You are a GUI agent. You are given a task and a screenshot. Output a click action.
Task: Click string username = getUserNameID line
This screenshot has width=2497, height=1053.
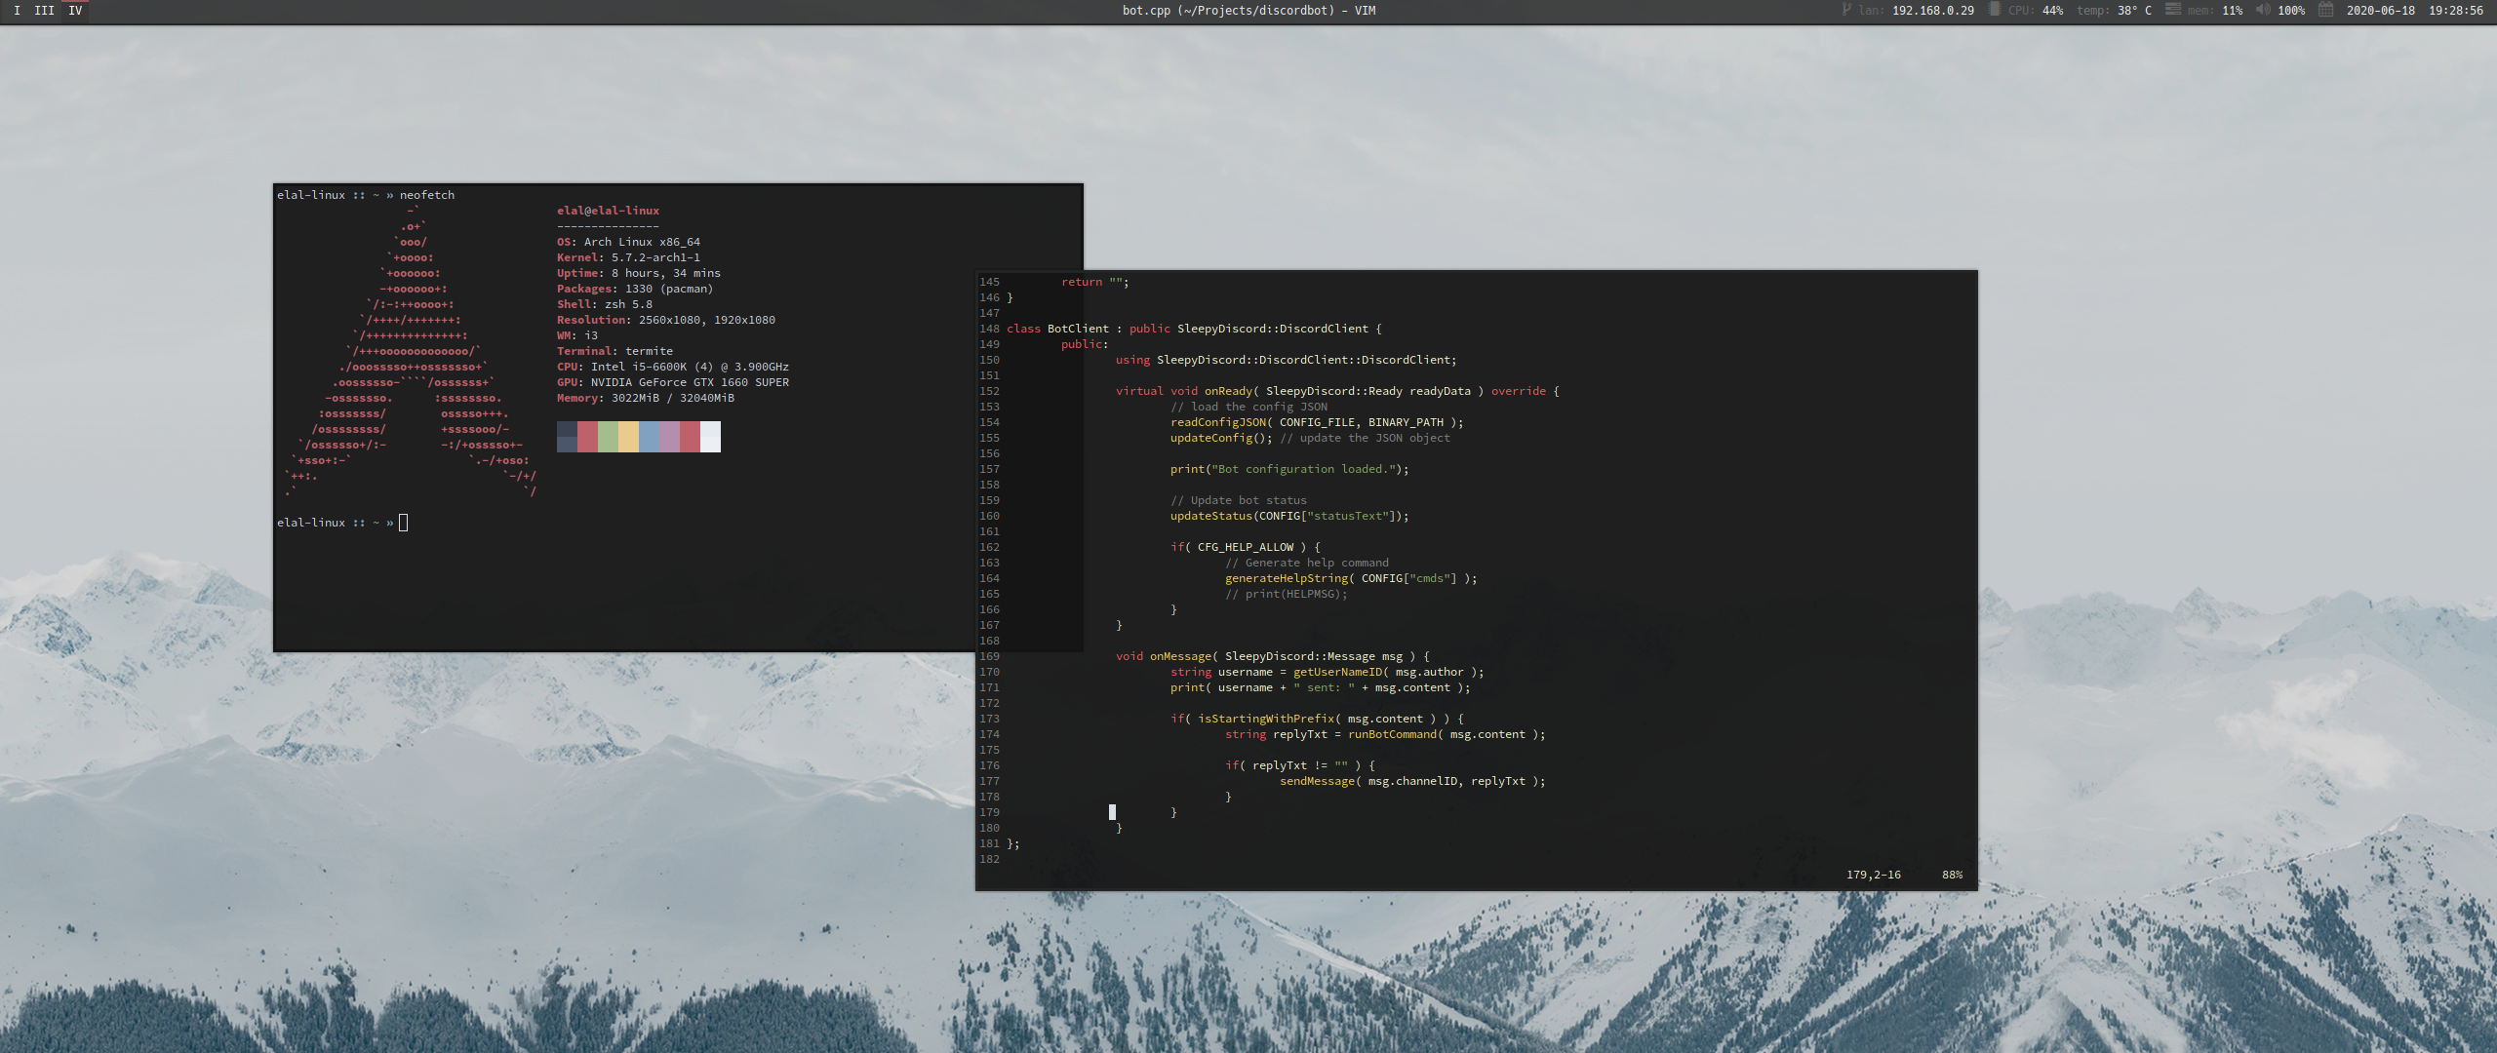[x=1328, y=672]
